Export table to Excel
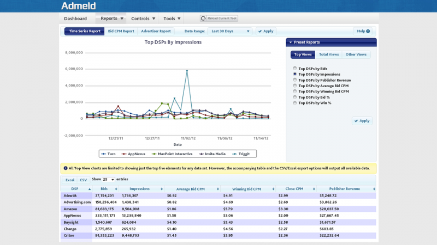The height and width of the screenshot is (245, 437). click(70, 180)
